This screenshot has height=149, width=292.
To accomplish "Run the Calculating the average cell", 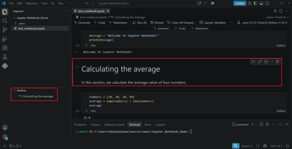I will 254,62.
